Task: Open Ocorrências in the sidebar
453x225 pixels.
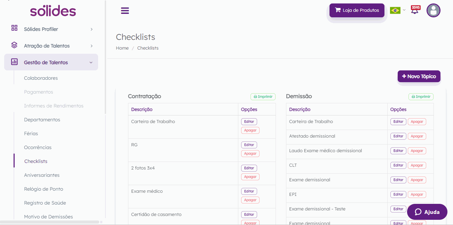Action: tap(38, 147)
